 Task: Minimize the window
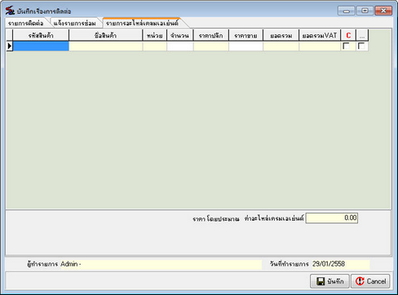[x=347, y=11]
